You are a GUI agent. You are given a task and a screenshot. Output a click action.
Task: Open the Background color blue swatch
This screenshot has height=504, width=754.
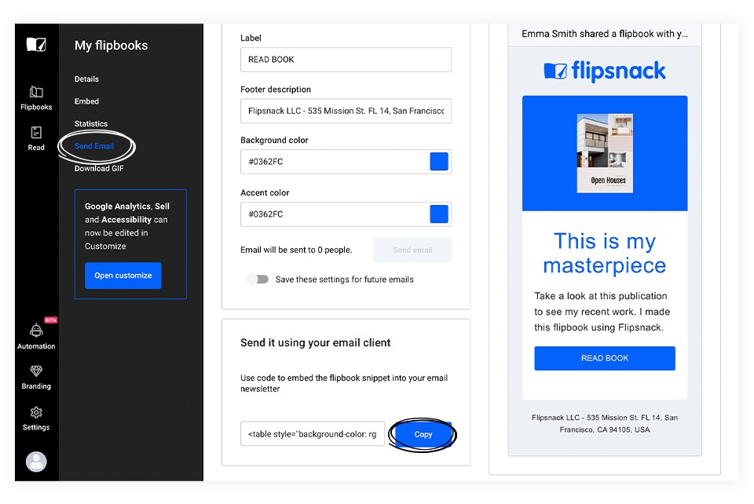pos(439,162)
